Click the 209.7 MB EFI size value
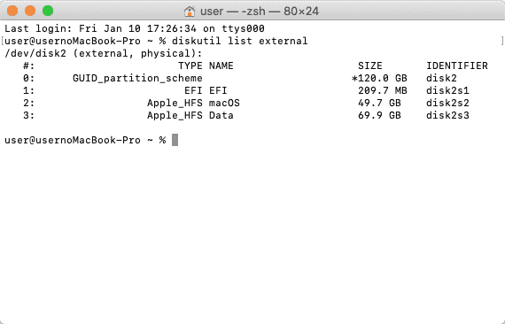The width and height of the screenshot is (505, 324). (383, 90)
